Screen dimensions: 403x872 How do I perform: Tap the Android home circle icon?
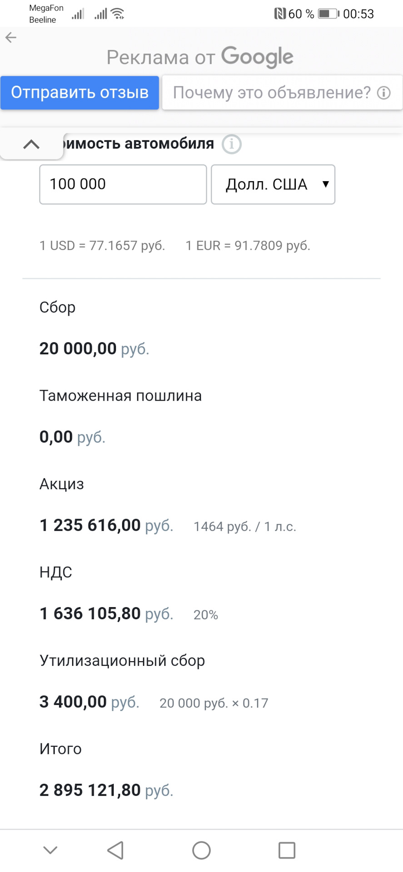[201, 850]
